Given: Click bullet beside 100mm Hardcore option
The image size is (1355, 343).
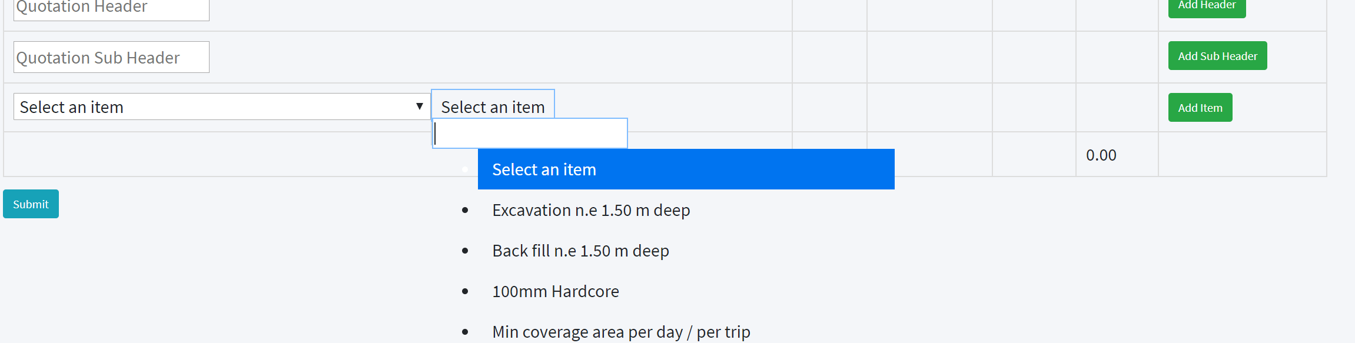Looking at the screenshot, I should click(465, 291).
